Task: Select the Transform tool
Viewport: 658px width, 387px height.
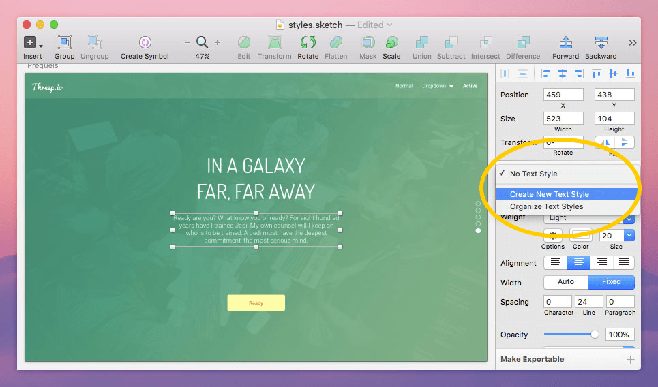Action: click(x=274, y=42)
